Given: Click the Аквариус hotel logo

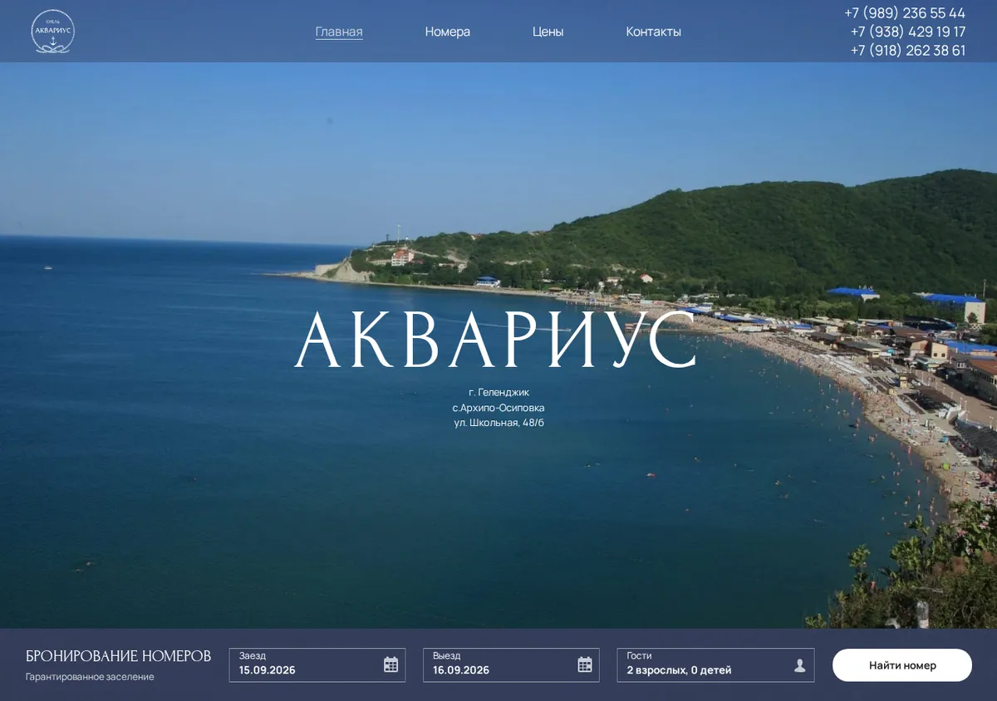Looking at the screenshot, I should point(52,32).
